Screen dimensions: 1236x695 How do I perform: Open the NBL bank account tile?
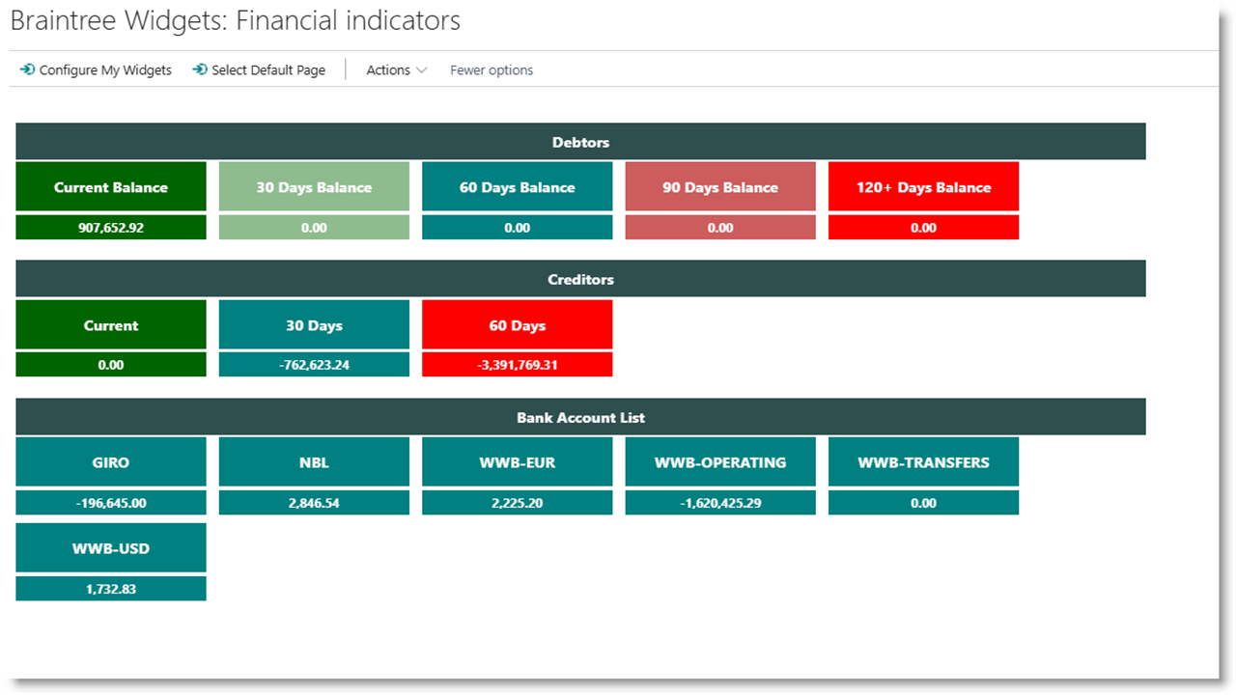point(314,461)
